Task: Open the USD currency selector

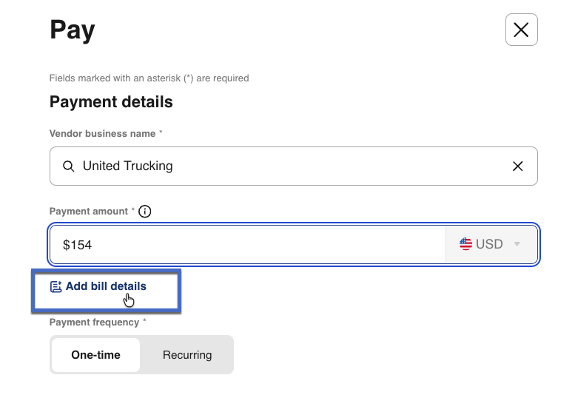Action: [490, 244]
